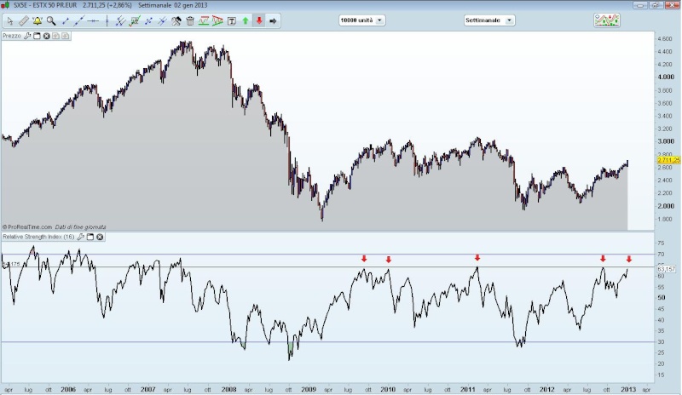Click the Prezzo panel label
This screenshot has width=682, height=395.
[12, 36]
